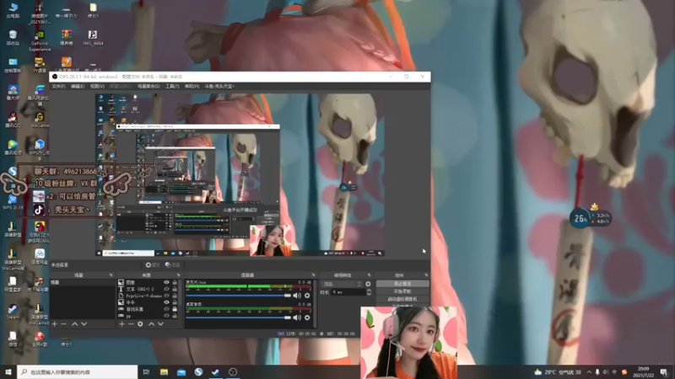Viewport: 675px width, 379px height.
Task: Pop out the Sources dock using its header icon
Action: pyautogui.click(x=178, y=275)
